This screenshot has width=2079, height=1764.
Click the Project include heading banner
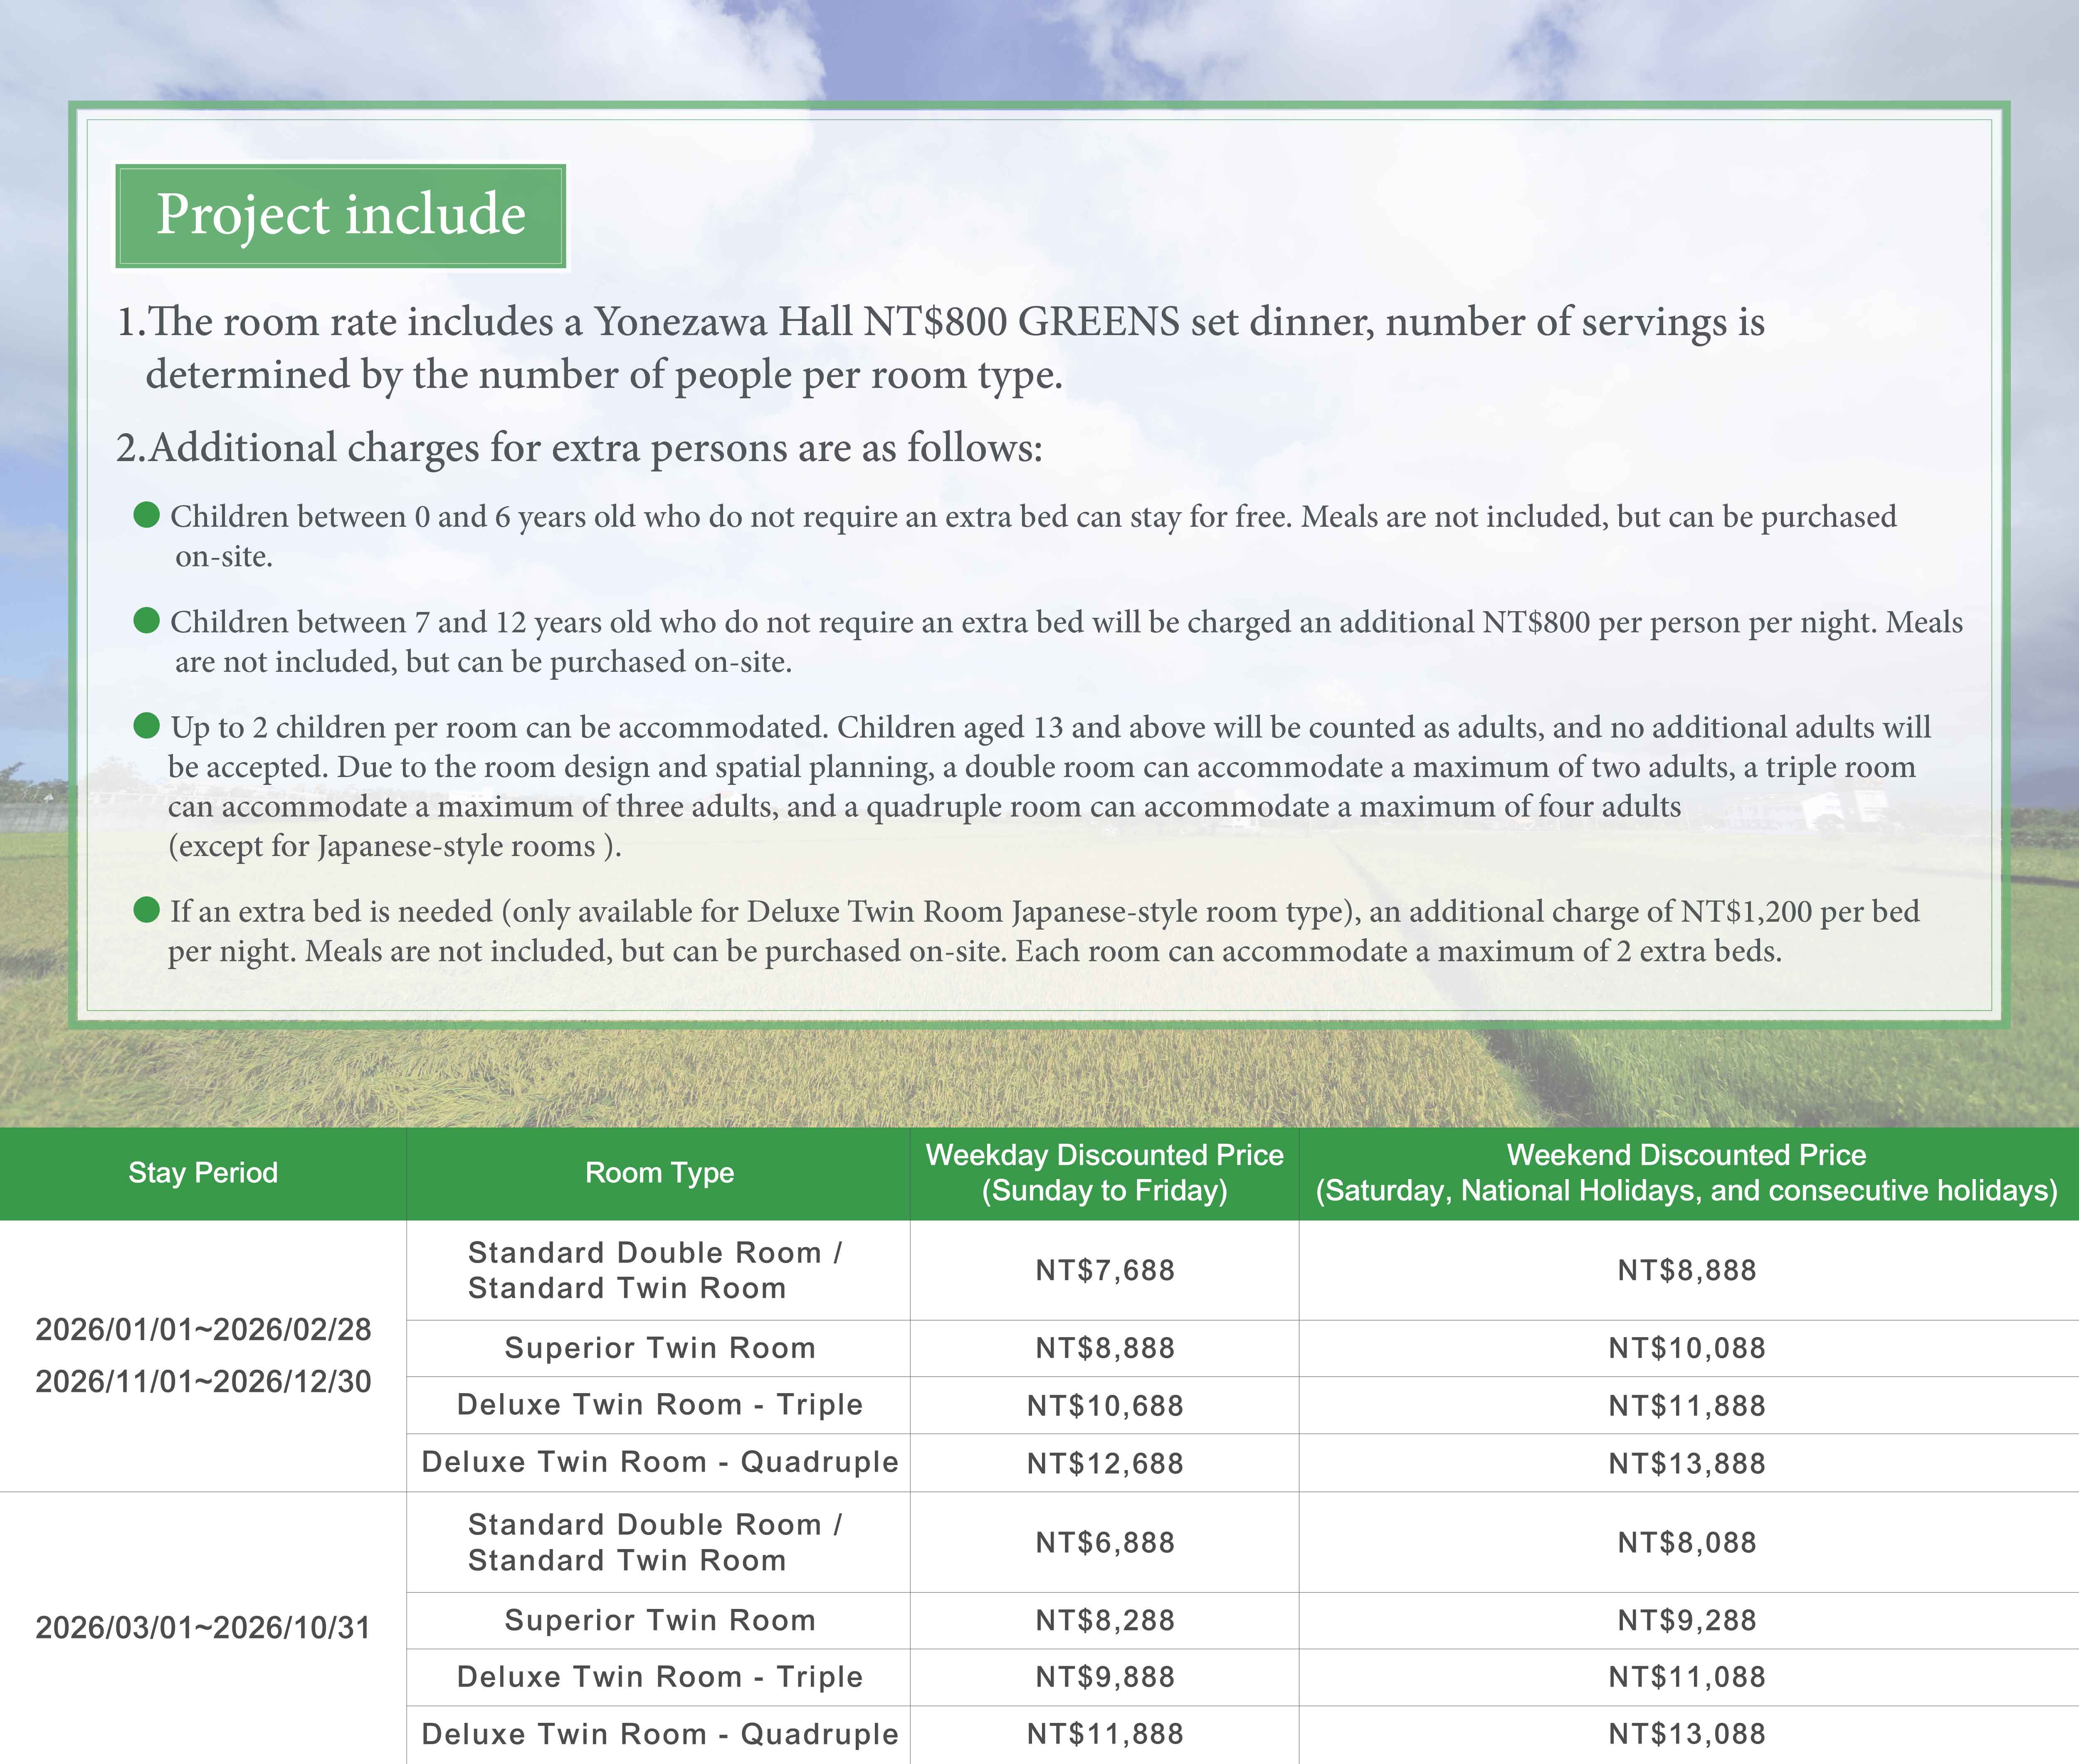340,215
